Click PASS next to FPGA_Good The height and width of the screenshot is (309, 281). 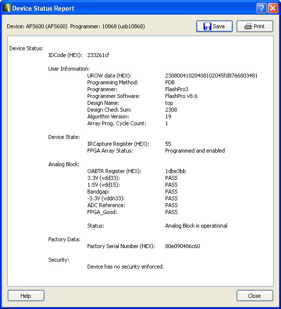click(x=171, y=212)
